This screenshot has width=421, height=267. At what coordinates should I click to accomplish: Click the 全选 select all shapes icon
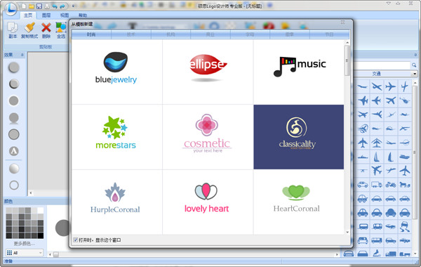pyautogui.click(x=61, y=30)
